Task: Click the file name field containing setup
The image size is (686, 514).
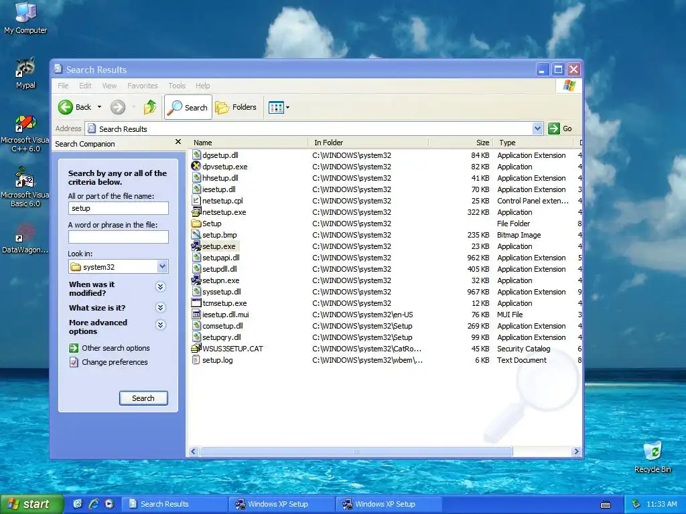Action: 118,208
